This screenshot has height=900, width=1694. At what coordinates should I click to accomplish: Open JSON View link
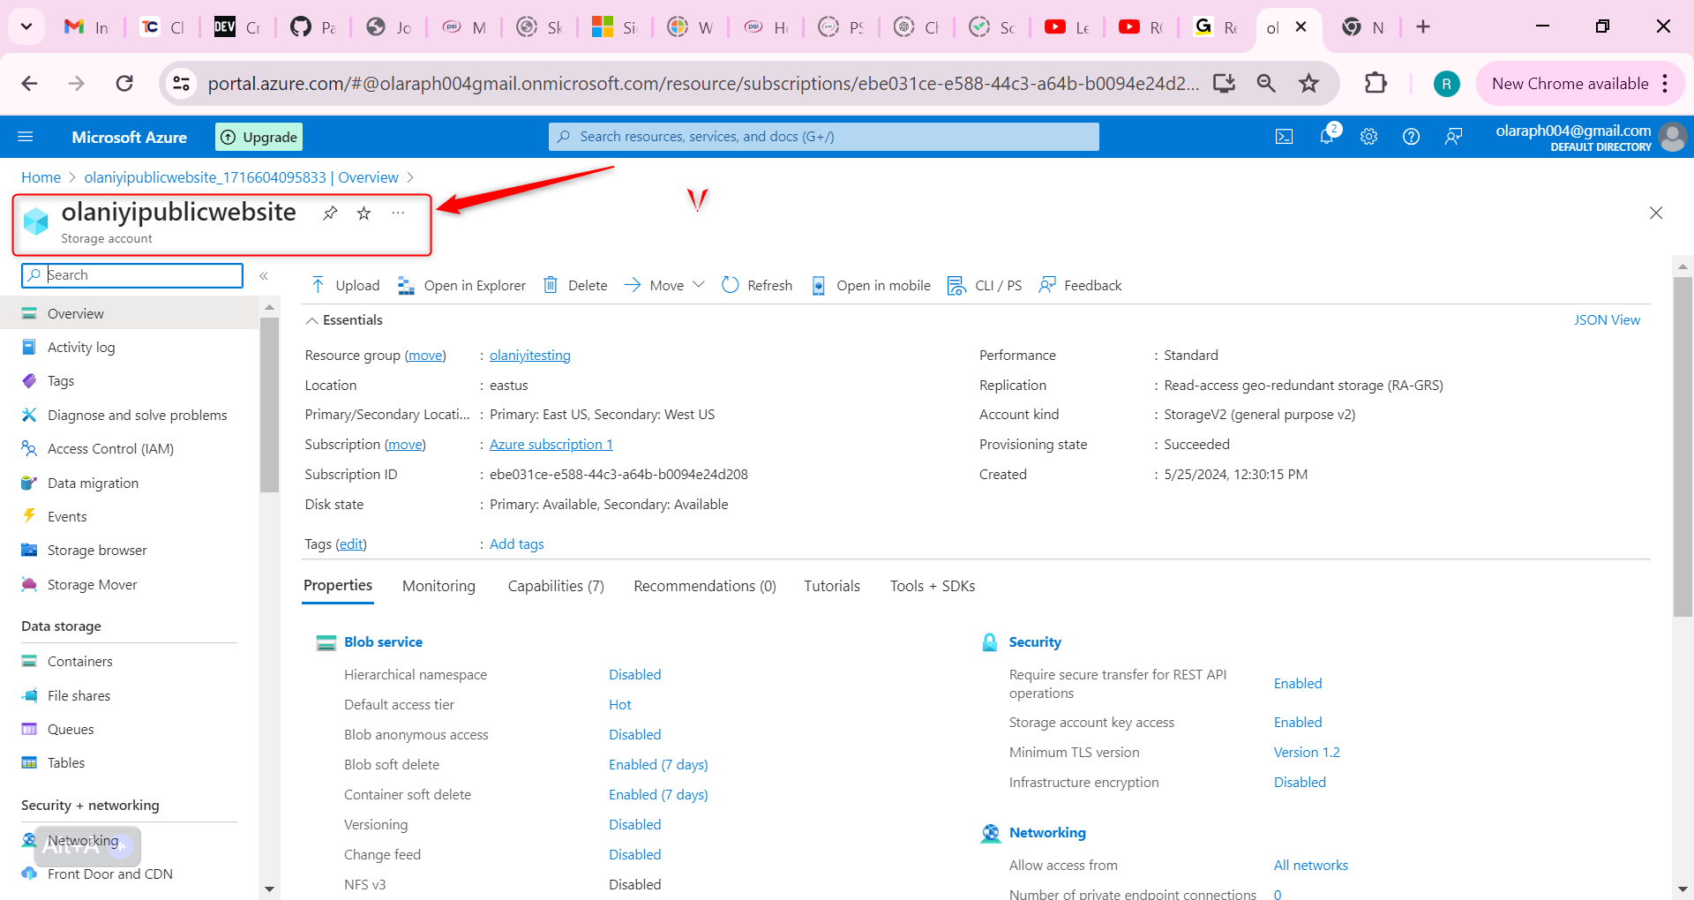click(1607, 320)
